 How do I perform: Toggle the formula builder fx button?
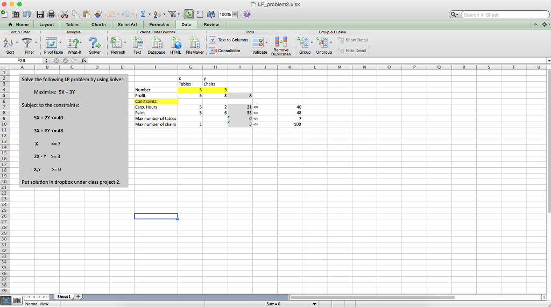click(x=189, y=15)
